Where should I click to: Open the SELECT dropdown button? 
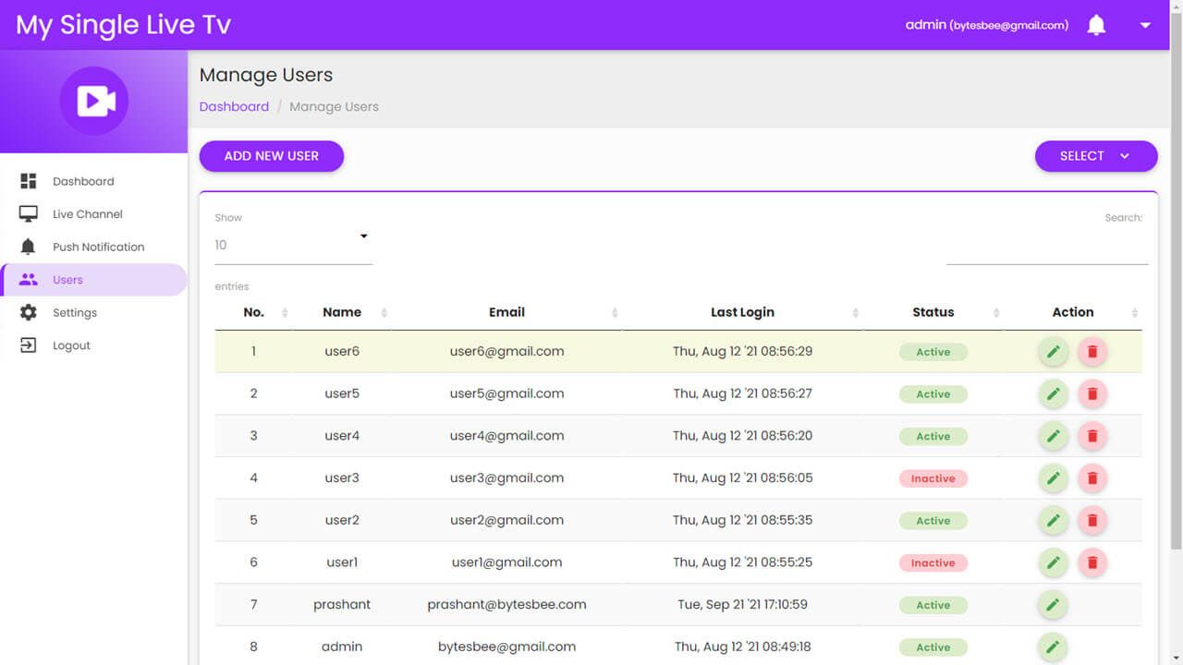(x=1095, y=156)
